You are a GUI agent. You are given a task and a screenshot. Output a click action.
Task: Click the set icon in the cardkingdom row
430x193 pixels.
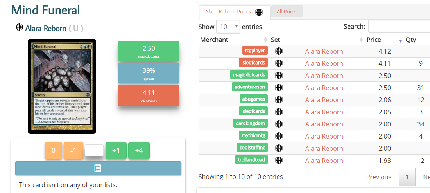click(x=279, y=124)
